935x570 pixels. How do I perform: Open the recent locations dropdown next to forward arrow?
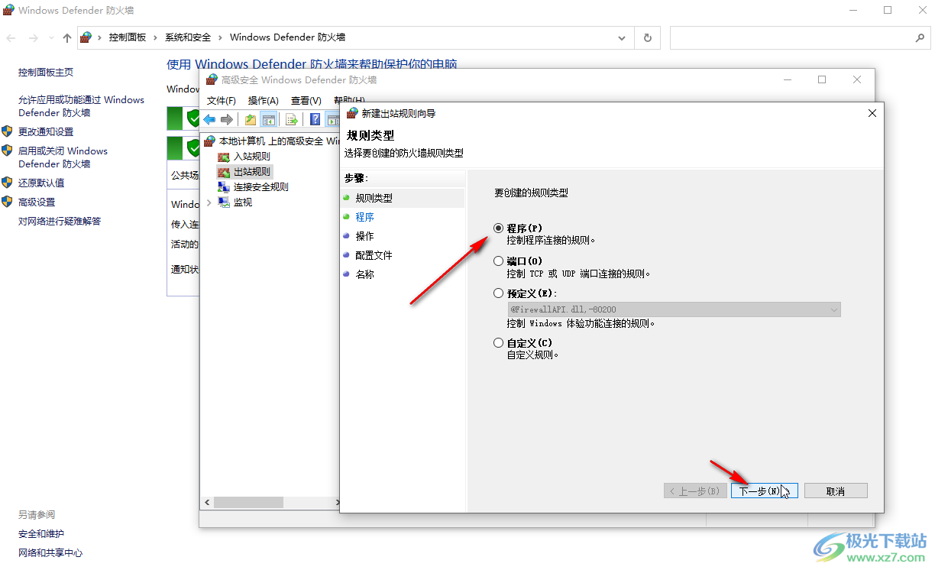(51, 37)
